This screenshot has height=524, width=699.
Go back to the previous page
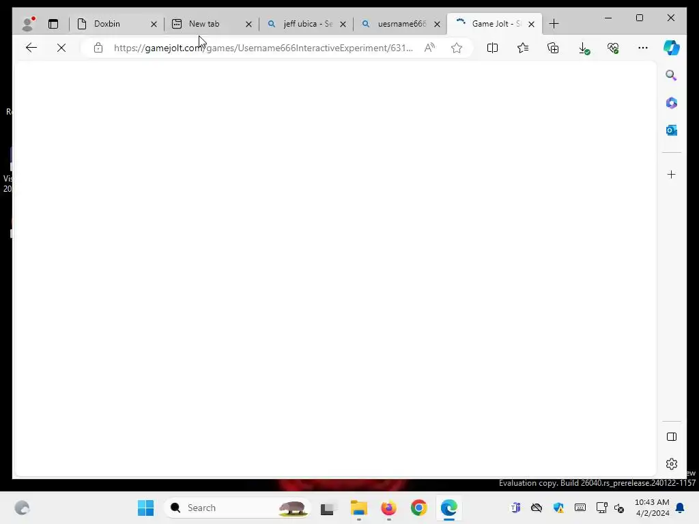(31, 48)
